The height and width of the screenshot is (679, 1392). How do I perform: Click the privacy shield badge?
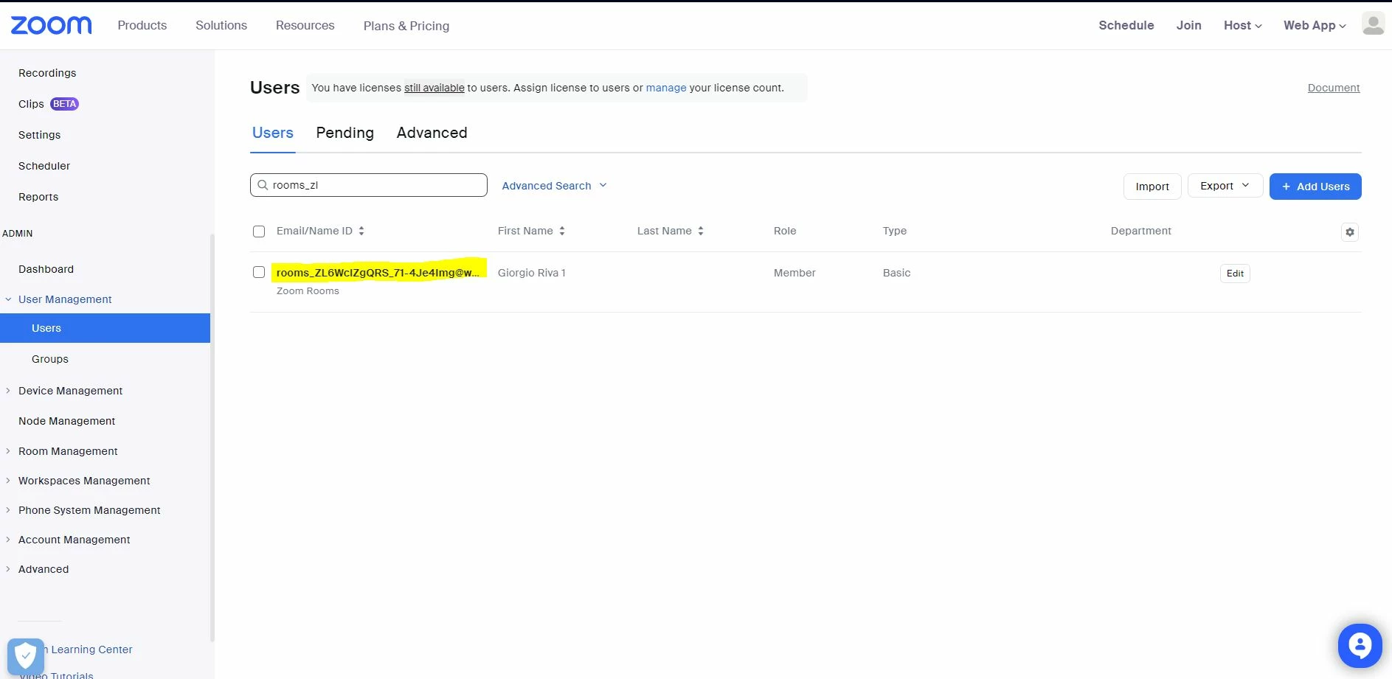(25, 655)
